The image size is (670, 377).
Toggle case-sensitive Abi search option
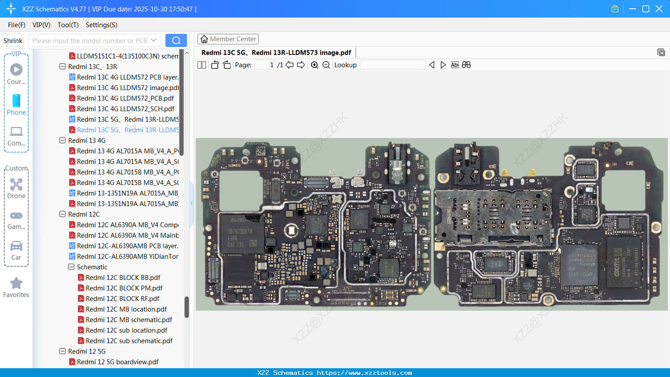(454, 65)
